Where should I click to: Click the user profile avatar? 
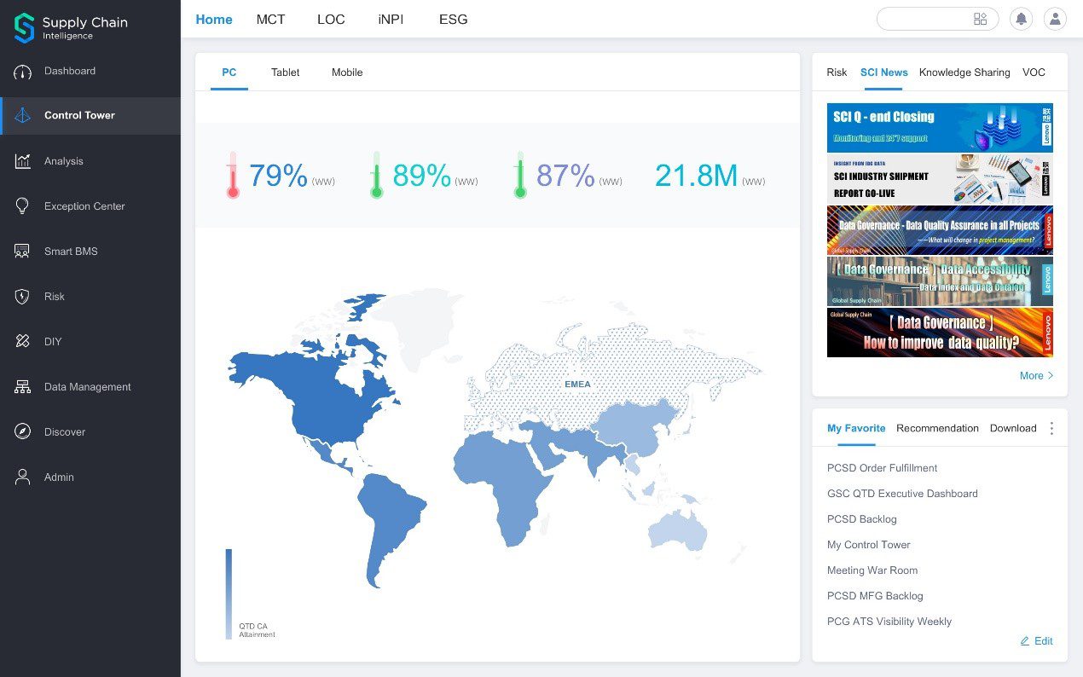[x=1055, y=19]
